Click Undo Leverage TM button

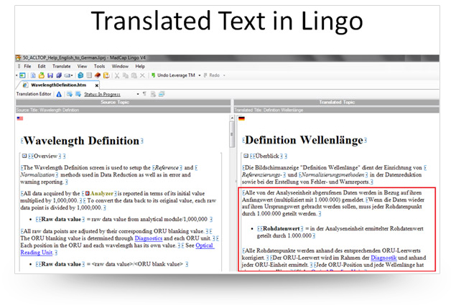pos(173,75)
